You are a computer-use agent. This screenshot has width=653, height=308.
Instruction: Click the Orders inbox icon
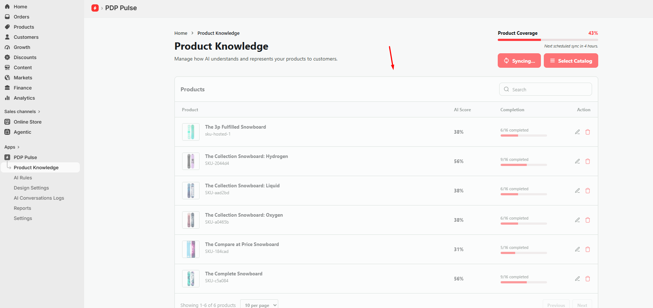(x=7, y=17)
